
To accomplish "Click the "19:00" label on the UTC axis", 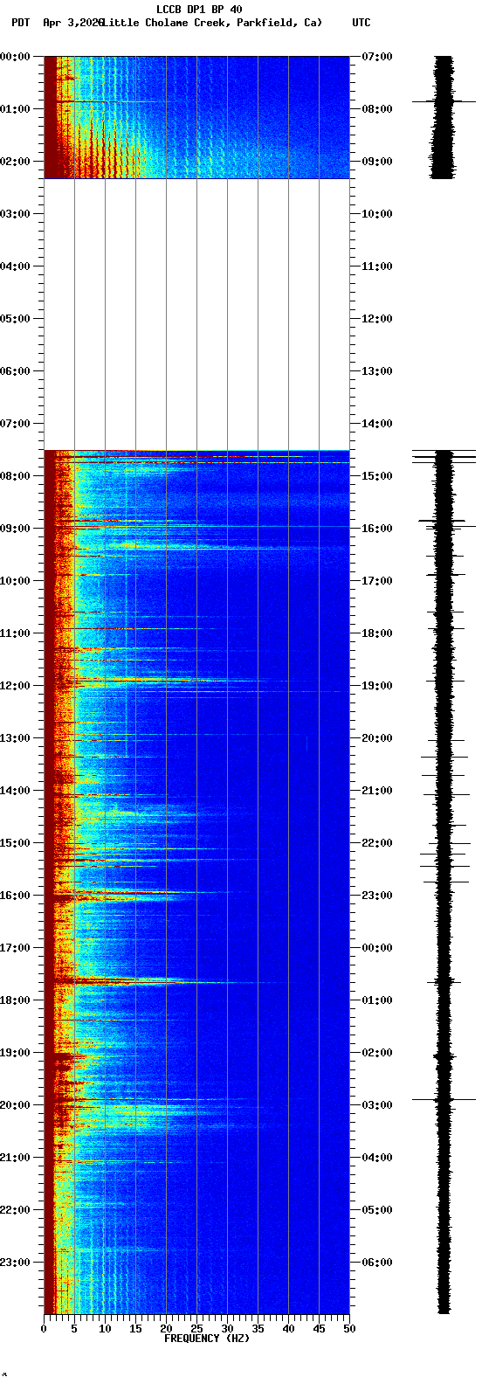I will [377, 686].
